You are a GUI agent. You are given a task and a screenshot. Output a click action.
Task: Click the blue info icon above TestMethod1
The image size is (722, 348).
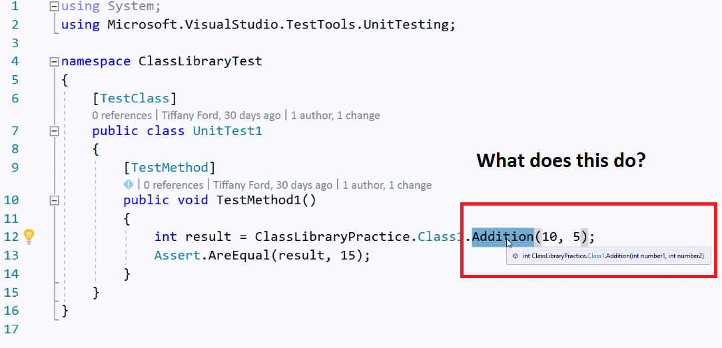tap(128, 185)
